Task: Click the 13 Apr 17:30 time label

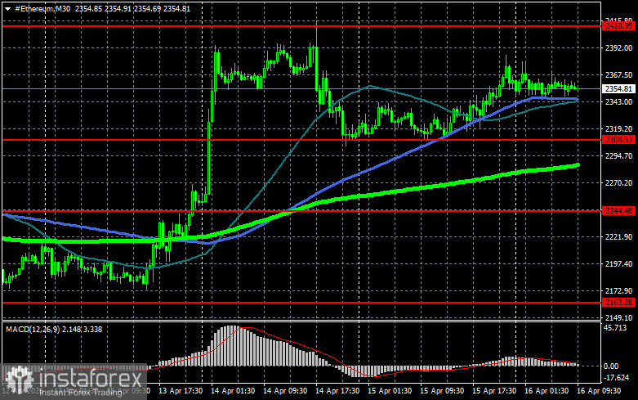Action: [x=181, y=391]
